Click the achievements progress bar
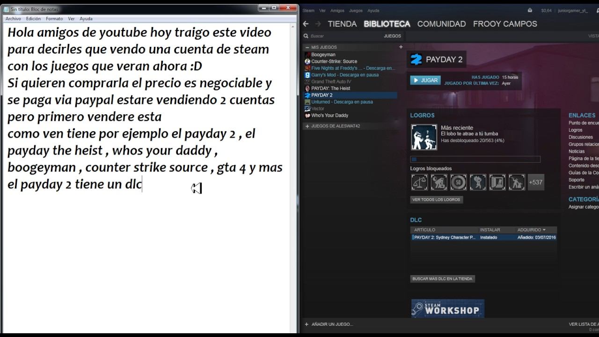Screen dimensions: 599x337 coord(475,159)
